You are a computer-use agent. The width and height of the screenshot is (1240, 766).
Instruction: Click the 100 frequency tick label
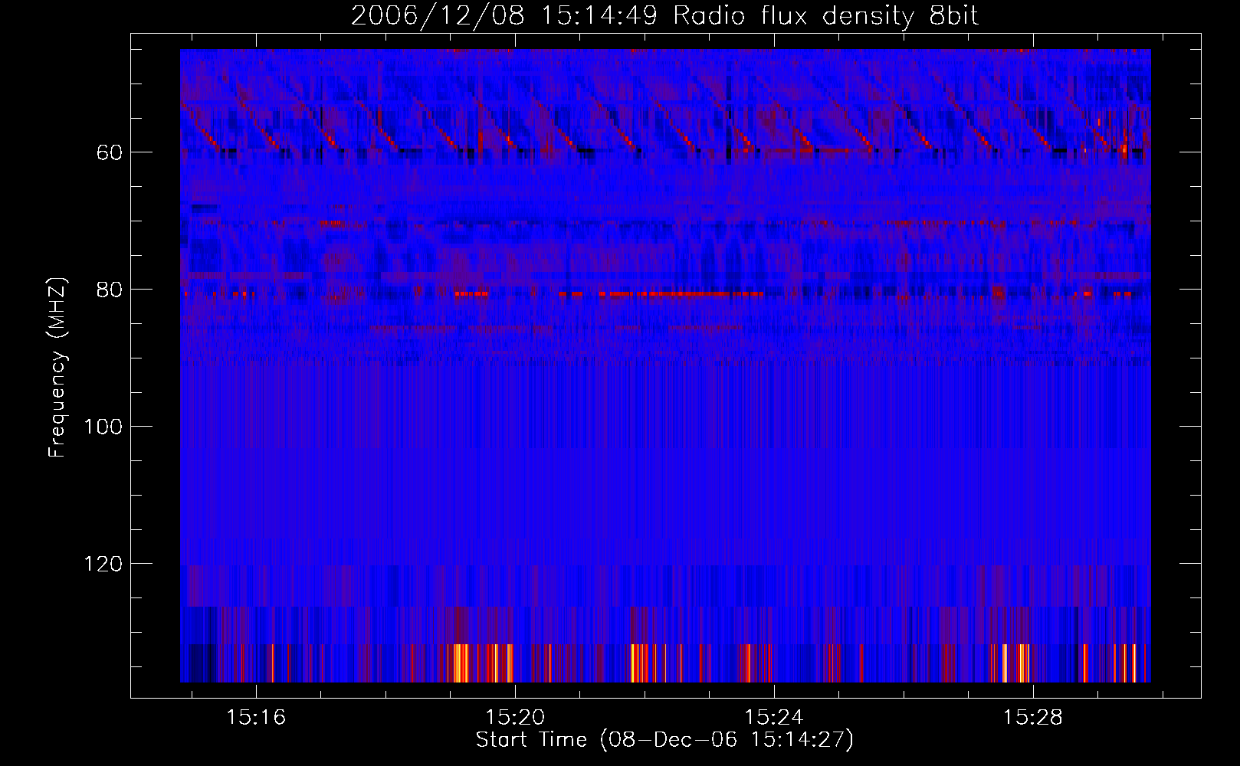[x=103, y=427]
